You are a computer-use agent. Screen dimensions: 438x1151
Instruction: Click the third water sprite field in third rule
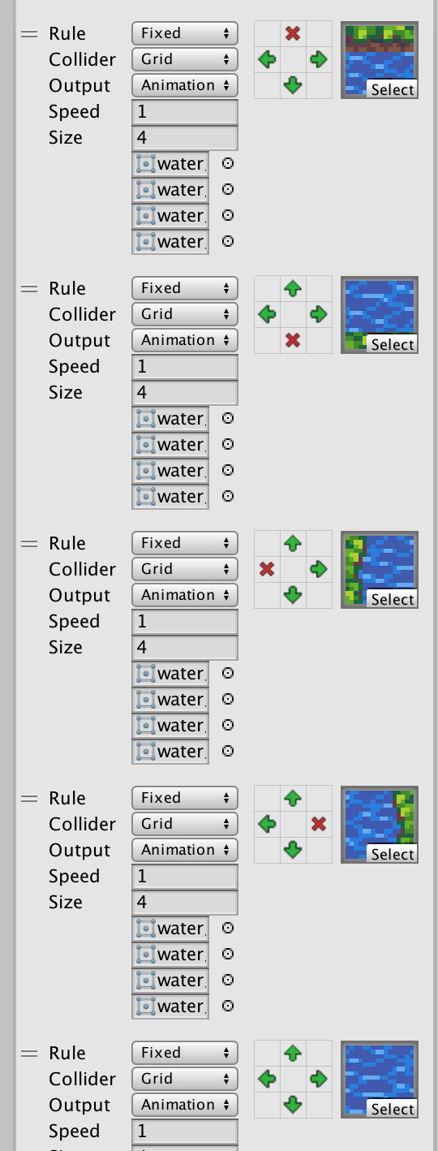point(170,726)
